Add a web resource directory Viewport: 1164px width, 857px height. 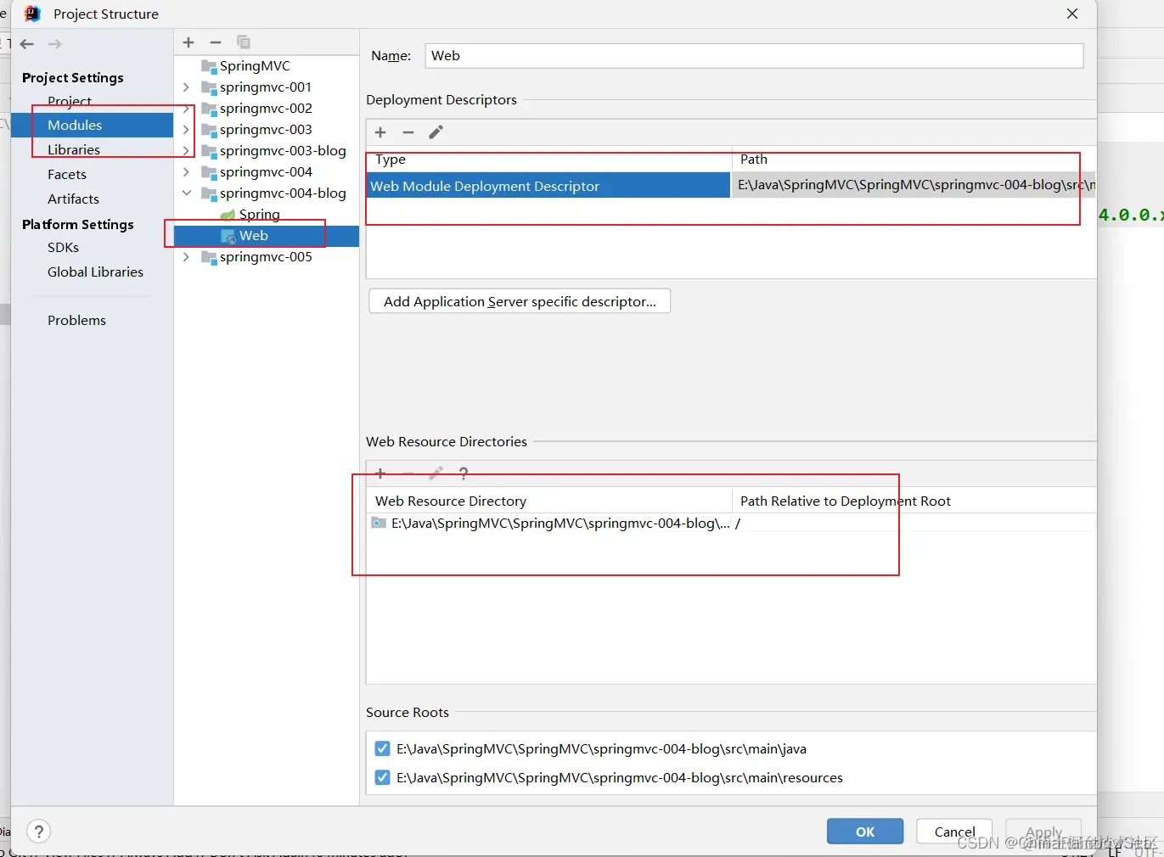coord(380,473)
